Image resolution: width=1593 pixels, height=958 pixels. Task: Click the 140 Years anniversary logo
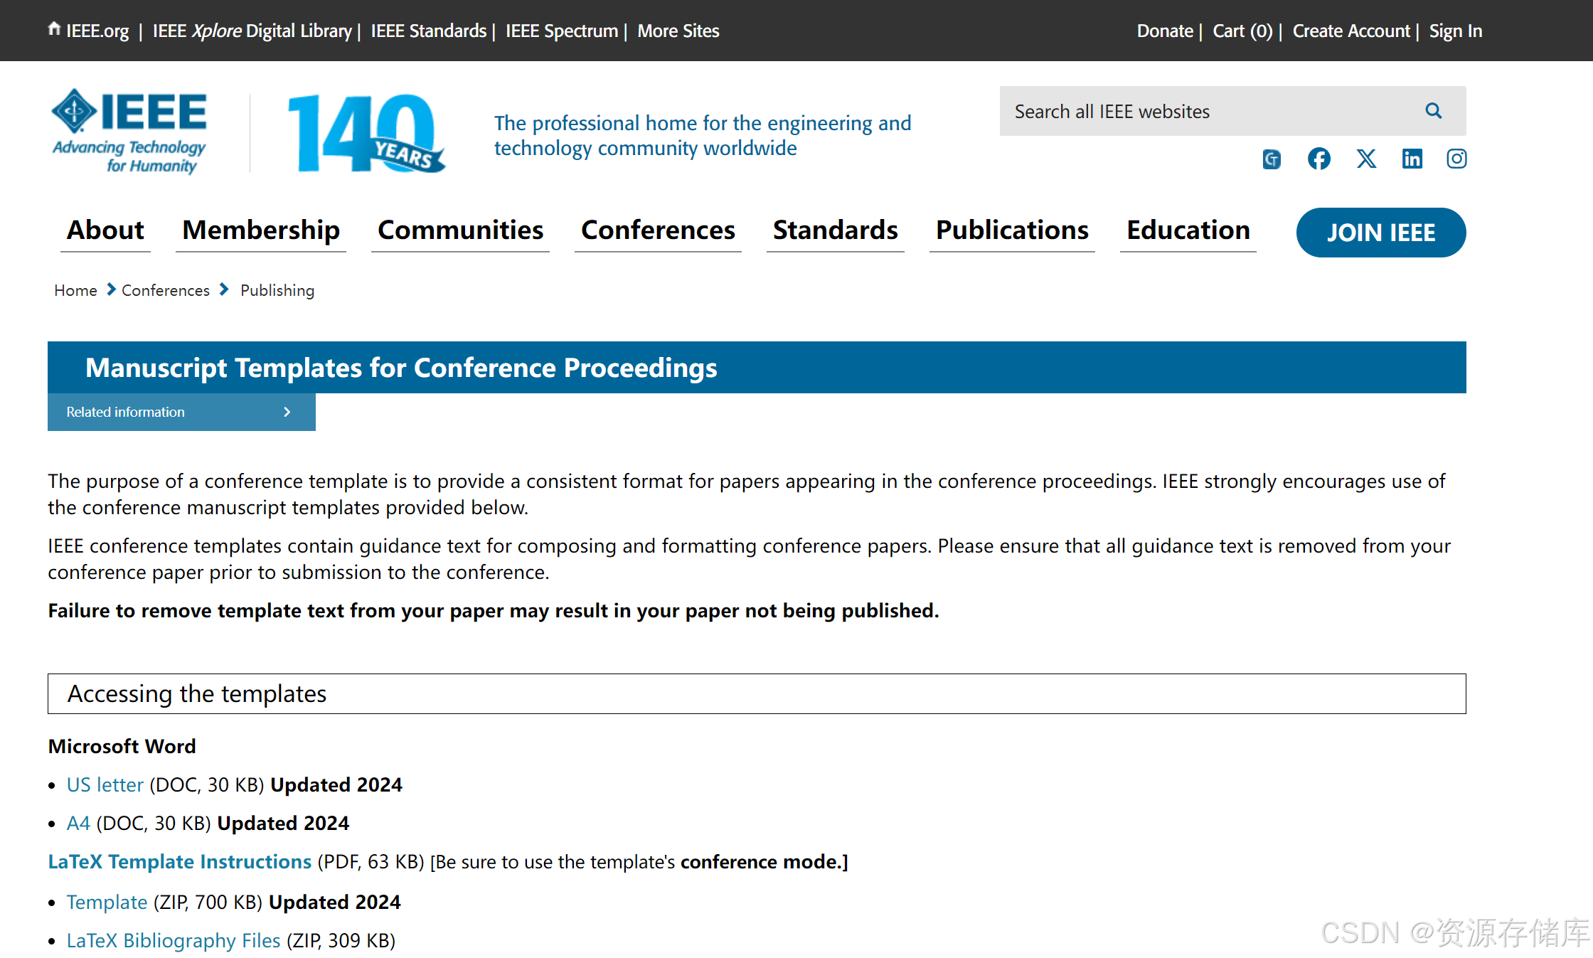(366, 133)
